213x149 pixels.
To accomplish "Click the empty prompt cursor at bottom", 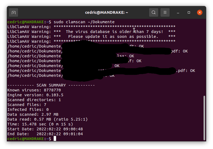I will [55, 138].
